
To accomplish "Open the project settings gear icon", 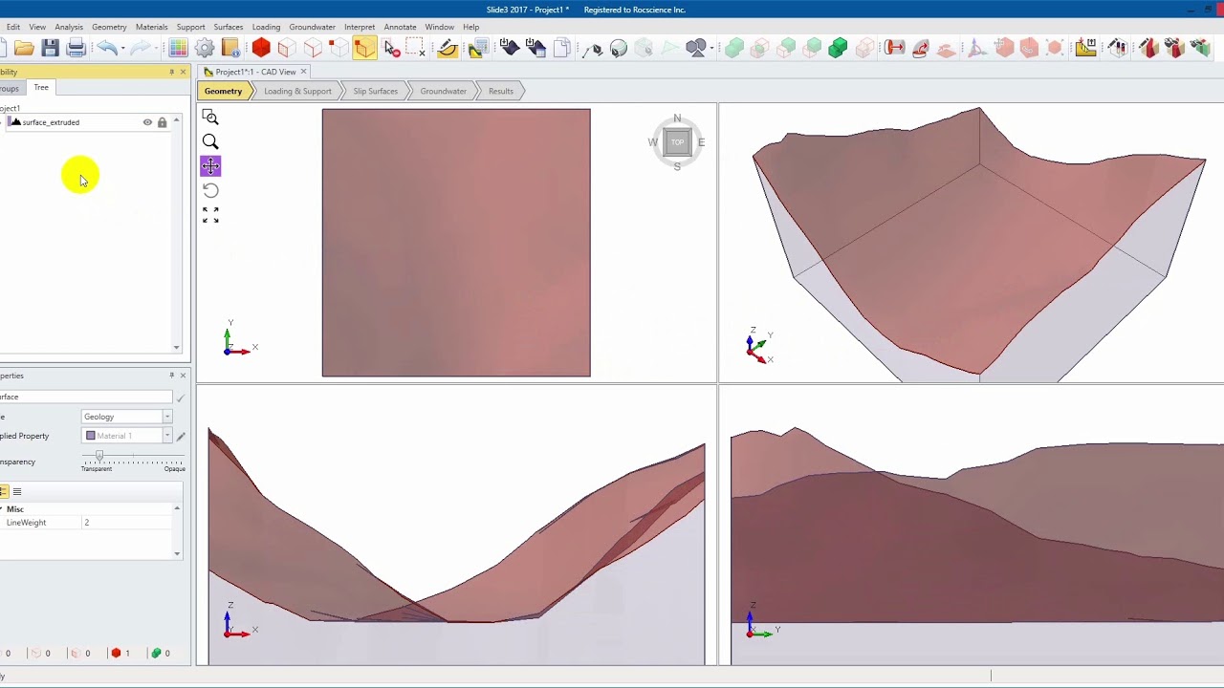I will [205, 48].
